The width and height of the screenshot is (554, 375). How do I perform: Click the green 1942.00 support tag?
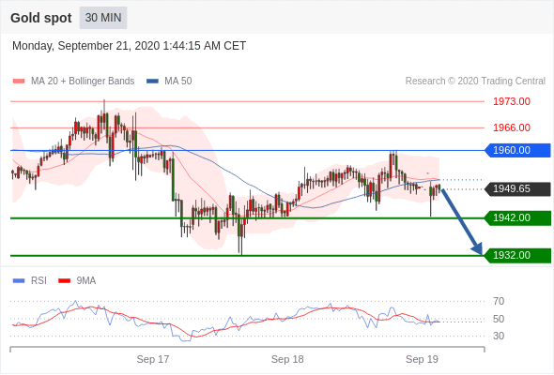coord(517,218)
